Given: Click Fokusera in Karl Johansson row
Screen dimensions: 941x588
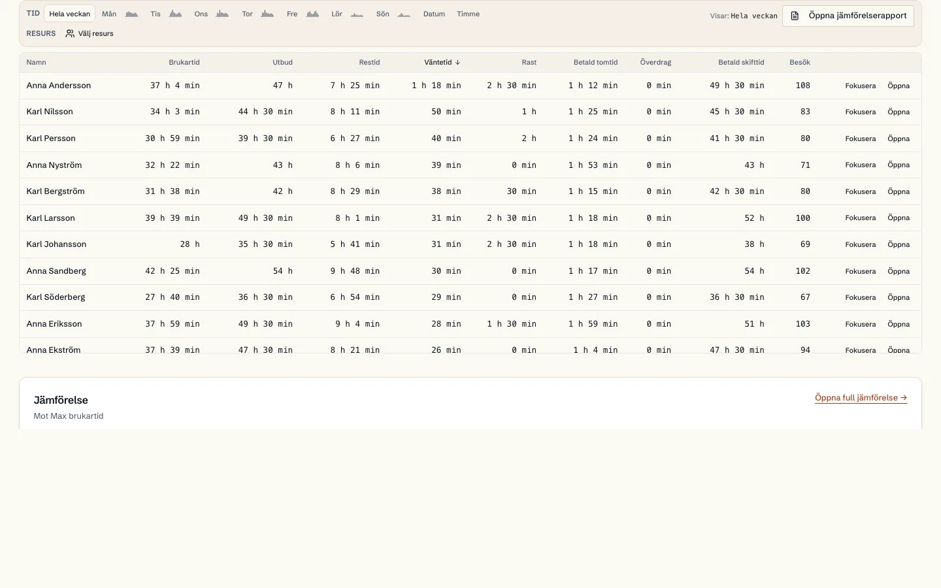Looking at the screenshot, I should (861, 244).
